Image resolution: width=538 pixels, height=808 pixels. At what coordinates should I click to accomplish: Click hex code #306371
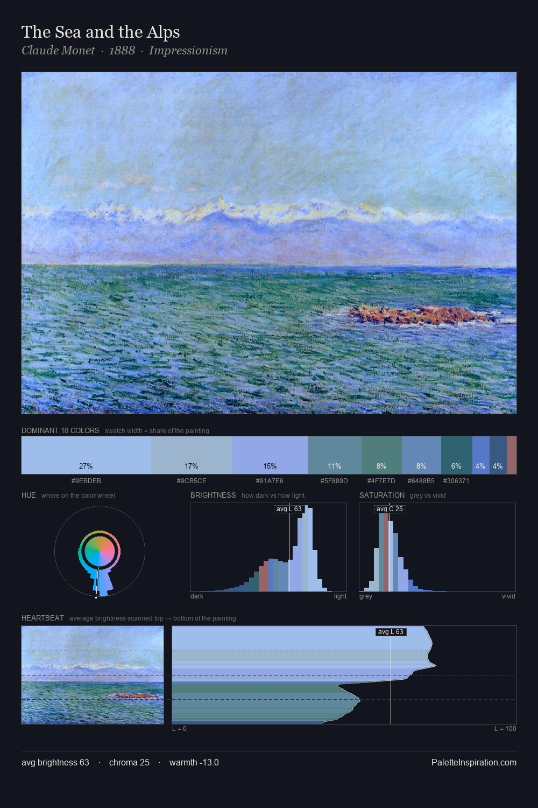pyautogui.click(x=456, y=481)
